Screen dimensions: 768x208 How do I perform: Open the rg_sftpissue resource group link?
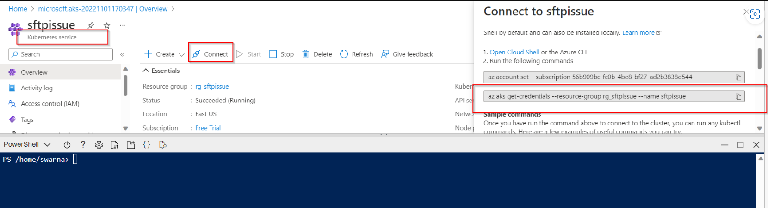[x=212, y=86]
